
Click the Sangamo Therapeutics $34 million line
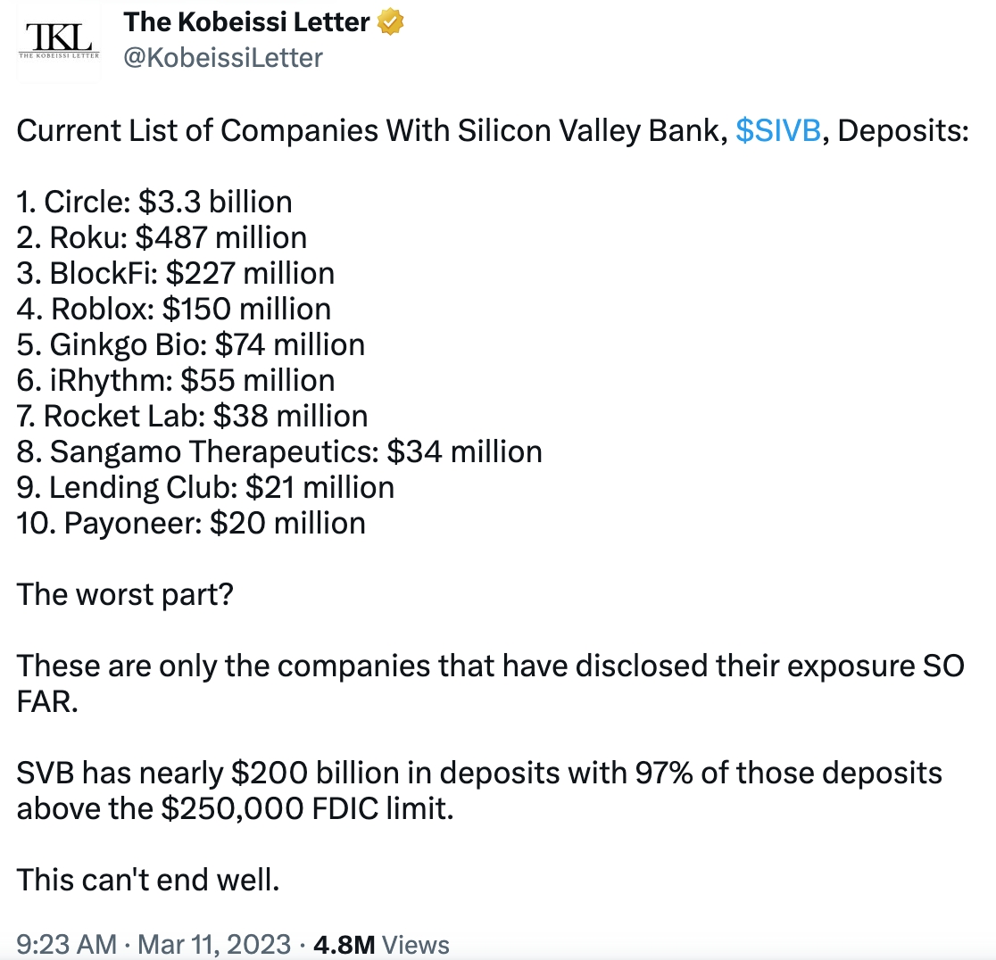279,451
